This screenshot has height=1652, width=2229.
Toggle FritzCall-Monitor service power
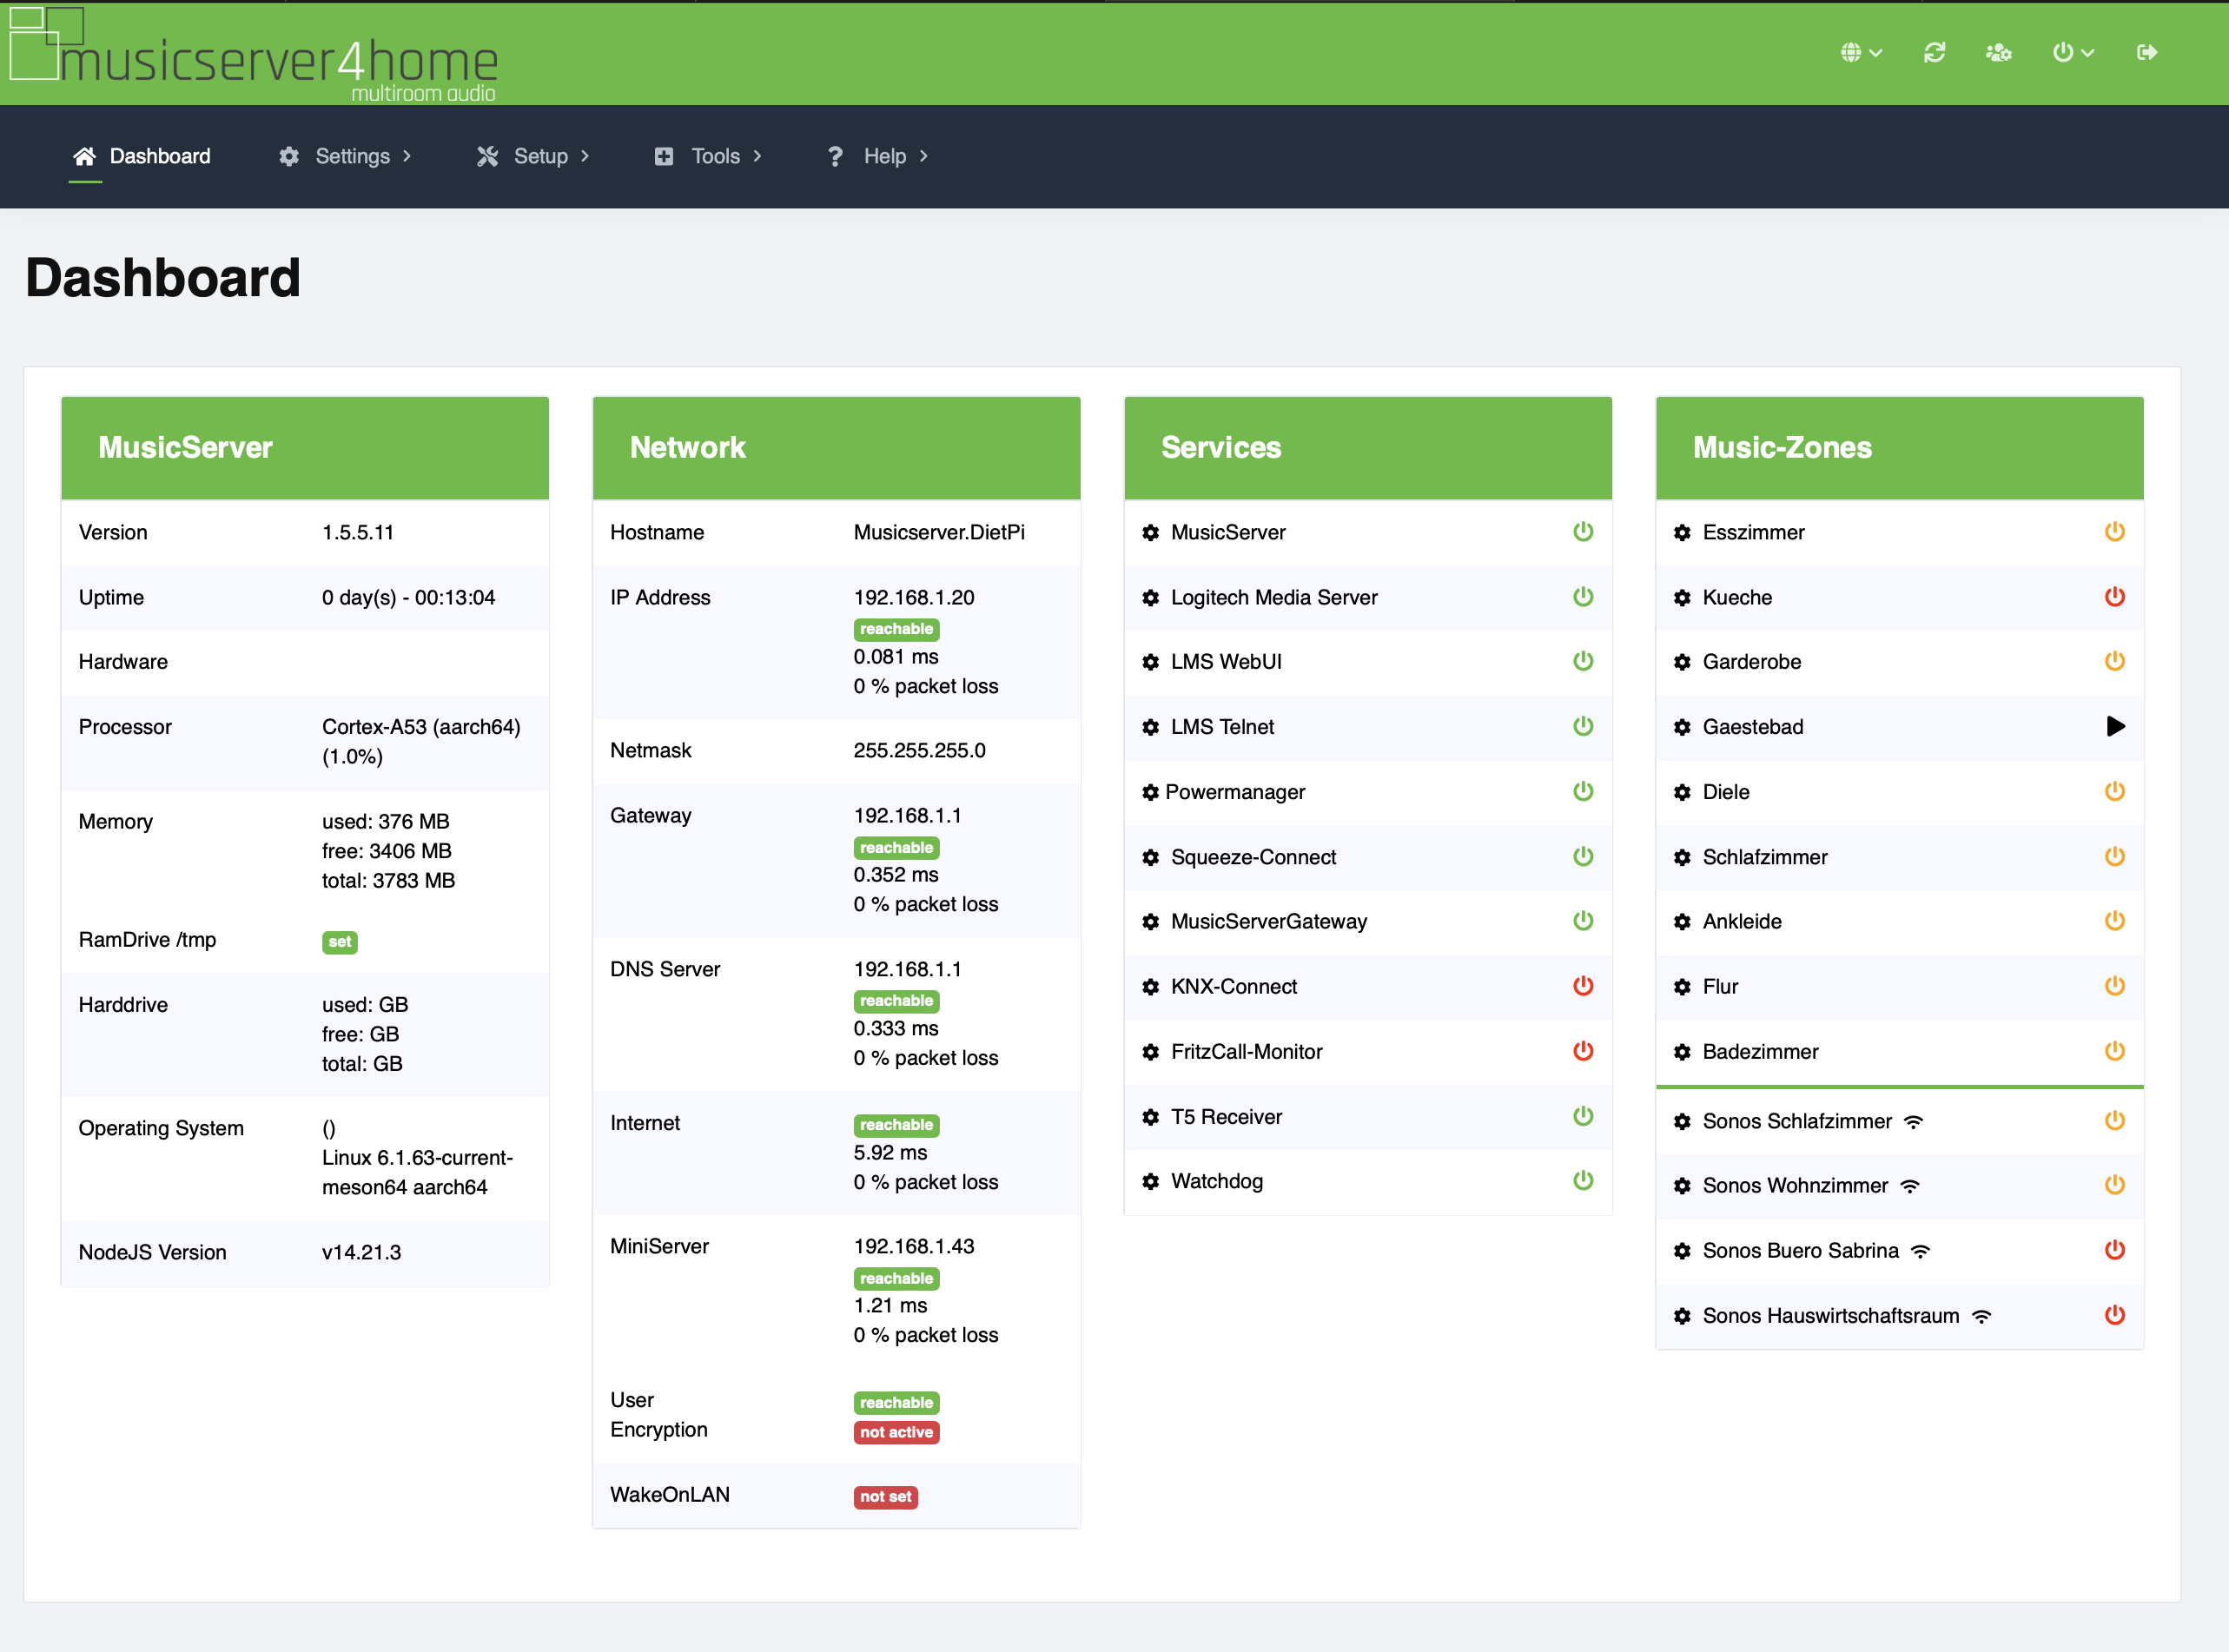click(1582, 1051)
